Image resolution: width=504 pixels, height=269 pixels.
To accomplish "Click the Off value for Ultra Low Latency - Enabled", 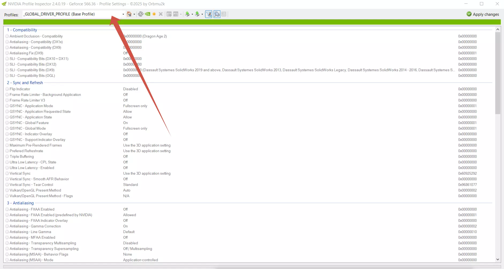I will point(126,168).
